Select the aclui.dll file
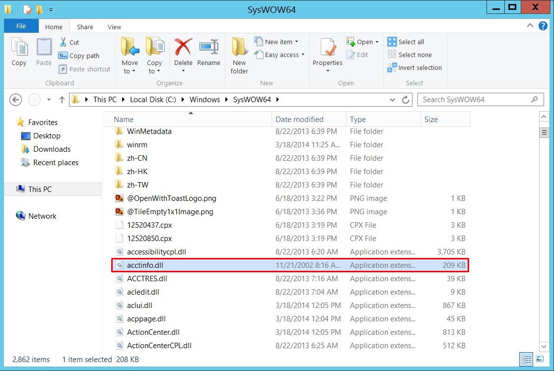The height and width of the screenshot is (371, 554). point(290,306)
